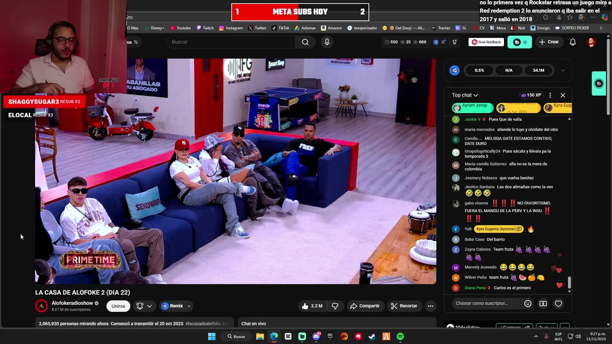Close the live chat panel
Screen dimensions: 612x344
563,95
